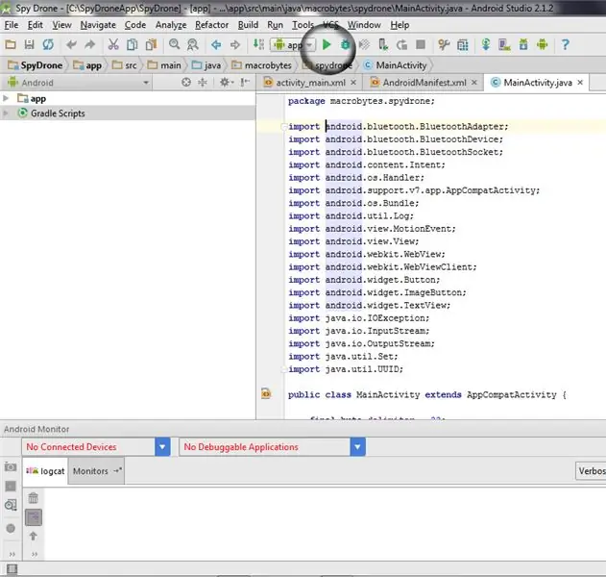The height and width of the screenshot is (577, 606).
Task: Open the project panel gear settings menu
Action: 226,82
